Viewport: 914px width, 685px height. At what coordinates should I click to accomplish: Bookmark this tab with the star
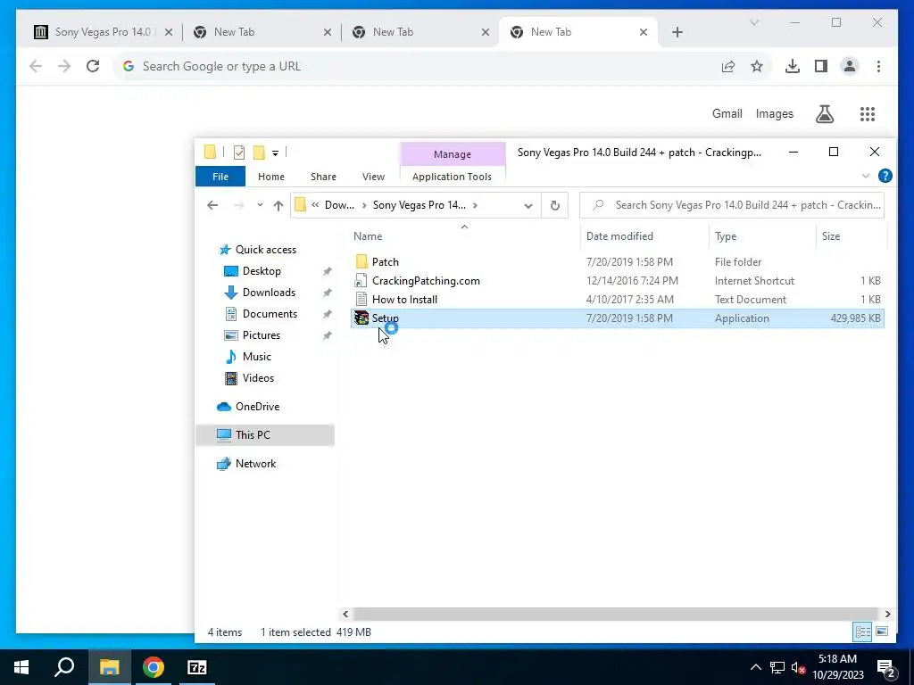(x=757, y=66)
